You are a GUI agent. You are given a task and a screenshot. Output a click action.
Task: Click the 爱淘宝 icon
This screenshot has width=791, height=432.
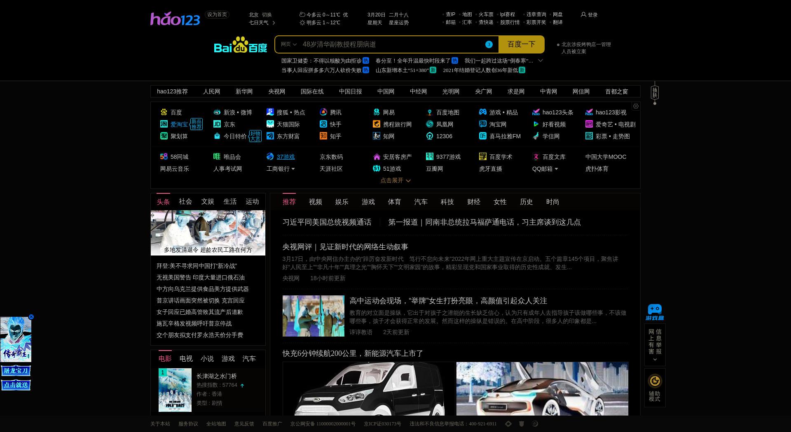pyautogui.click(x=164, y=124)
